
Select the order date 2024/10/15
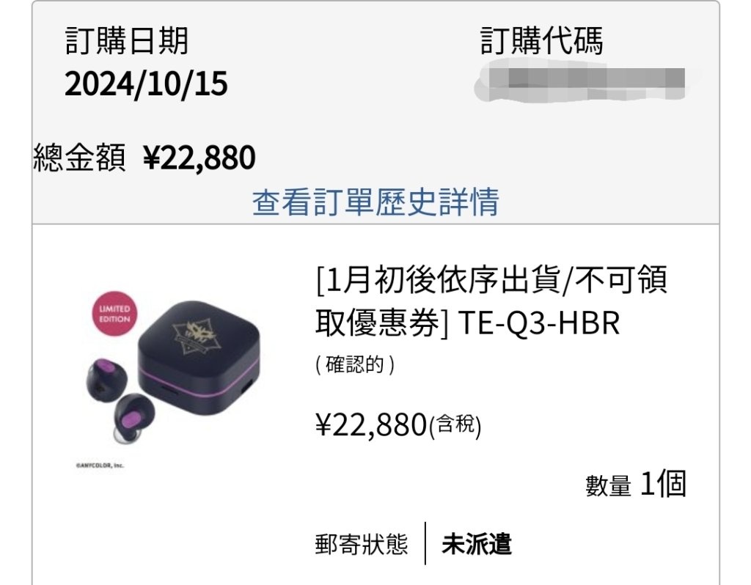pos(146,84)
